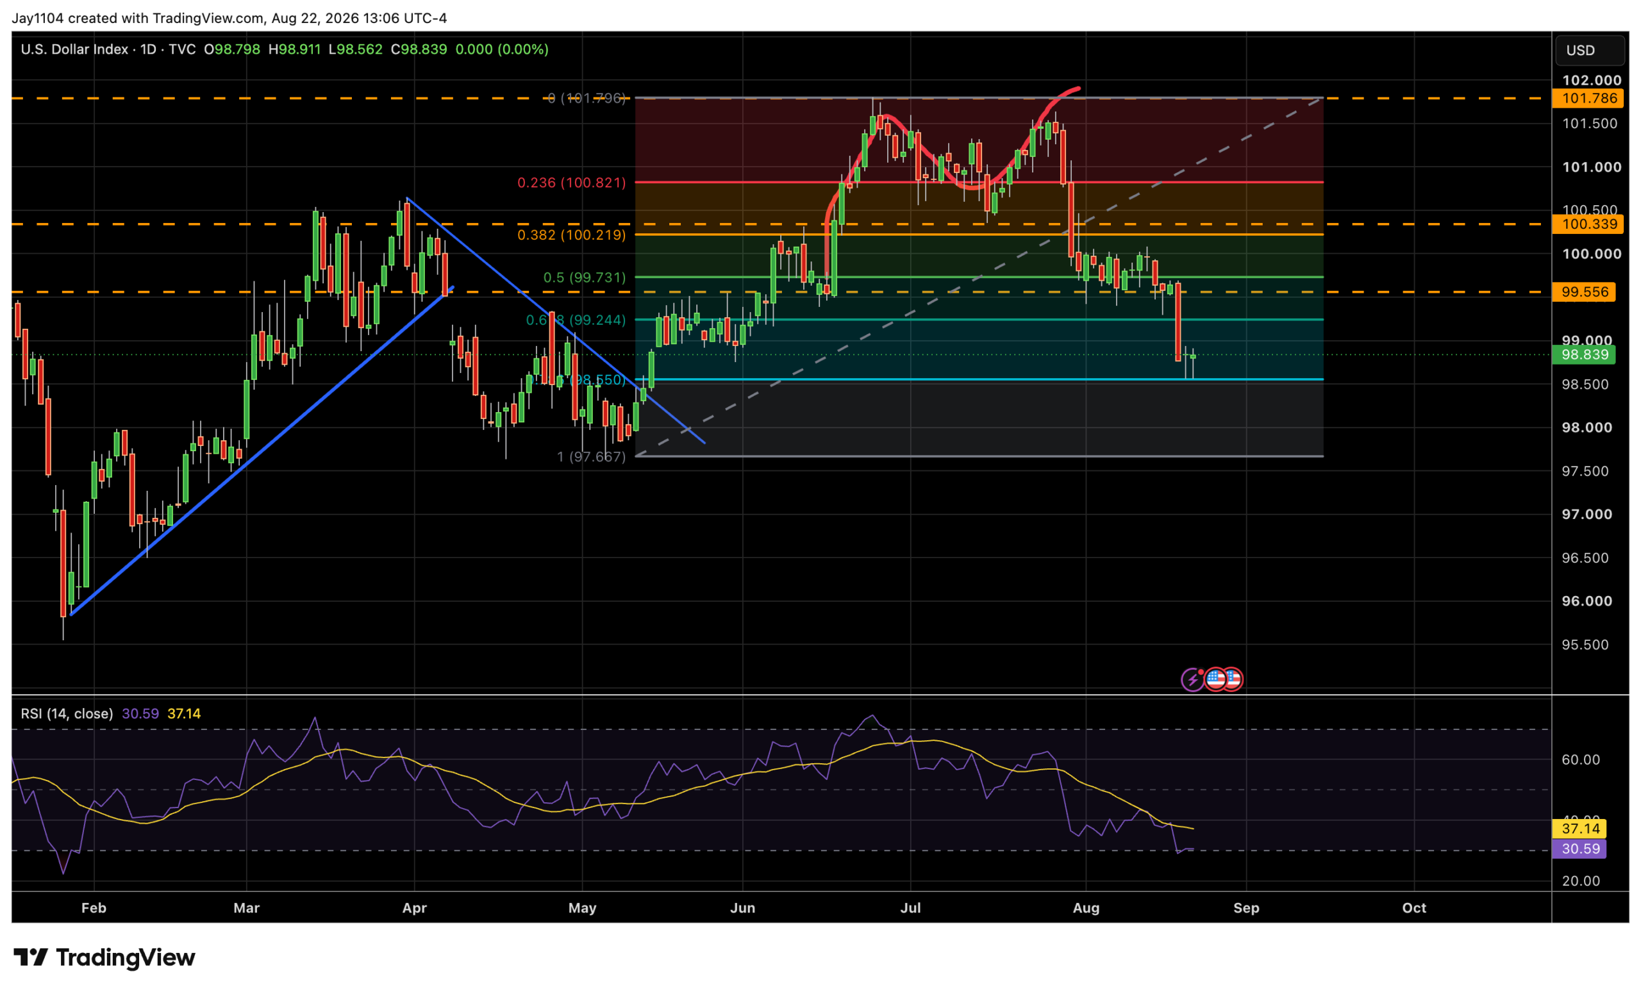The height and width of the screenshot is (992, 1641).
Task: Select the 0.236 (100.821) Fibonacci level label
Action: (x=571, y=183)
